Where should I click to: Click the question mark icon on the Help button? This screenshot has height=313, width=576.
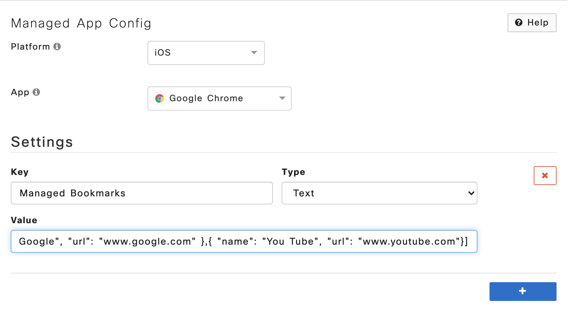[519, 22]
